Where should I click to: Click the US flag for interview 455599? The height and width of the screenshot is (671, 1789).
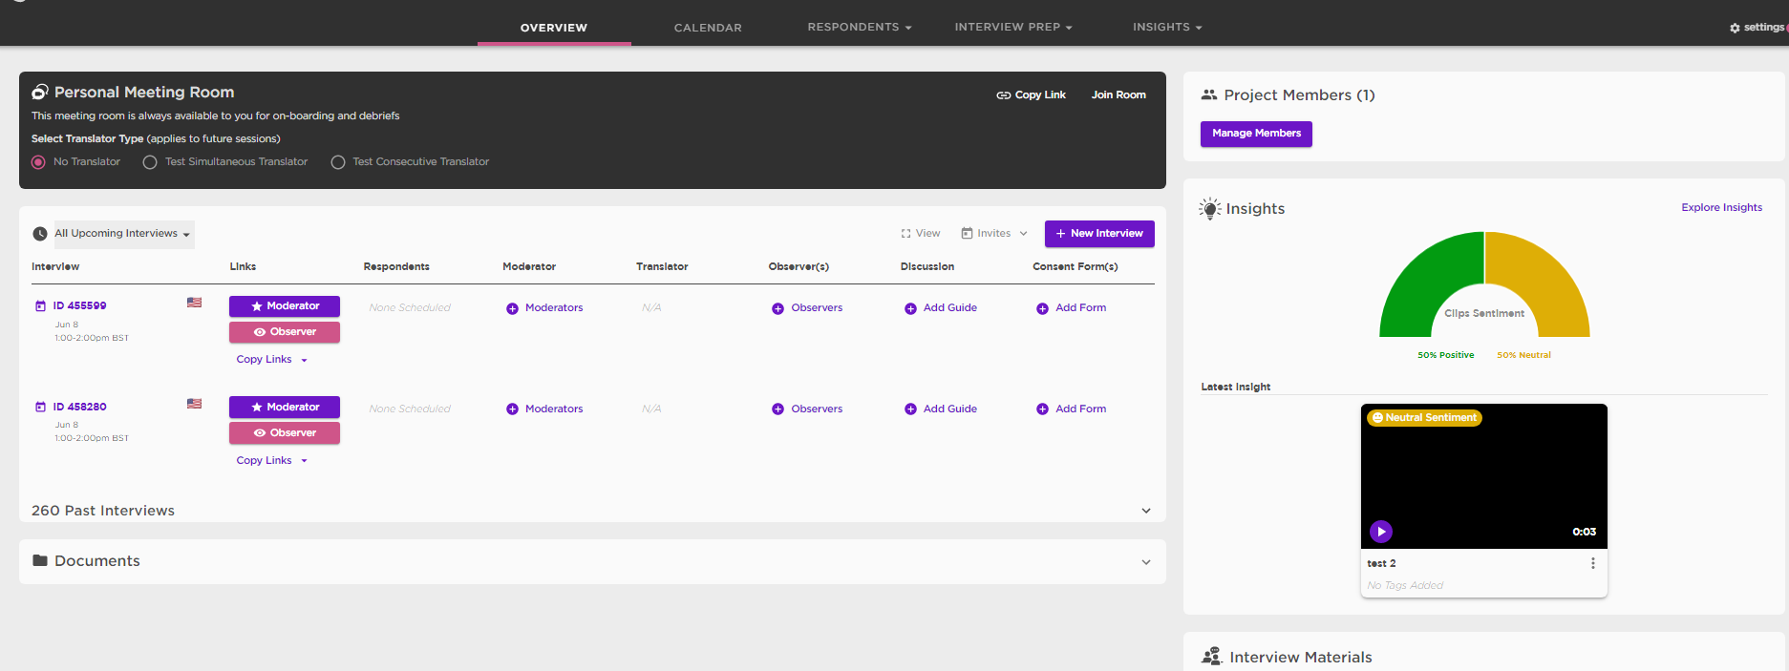tap(194, 303)
